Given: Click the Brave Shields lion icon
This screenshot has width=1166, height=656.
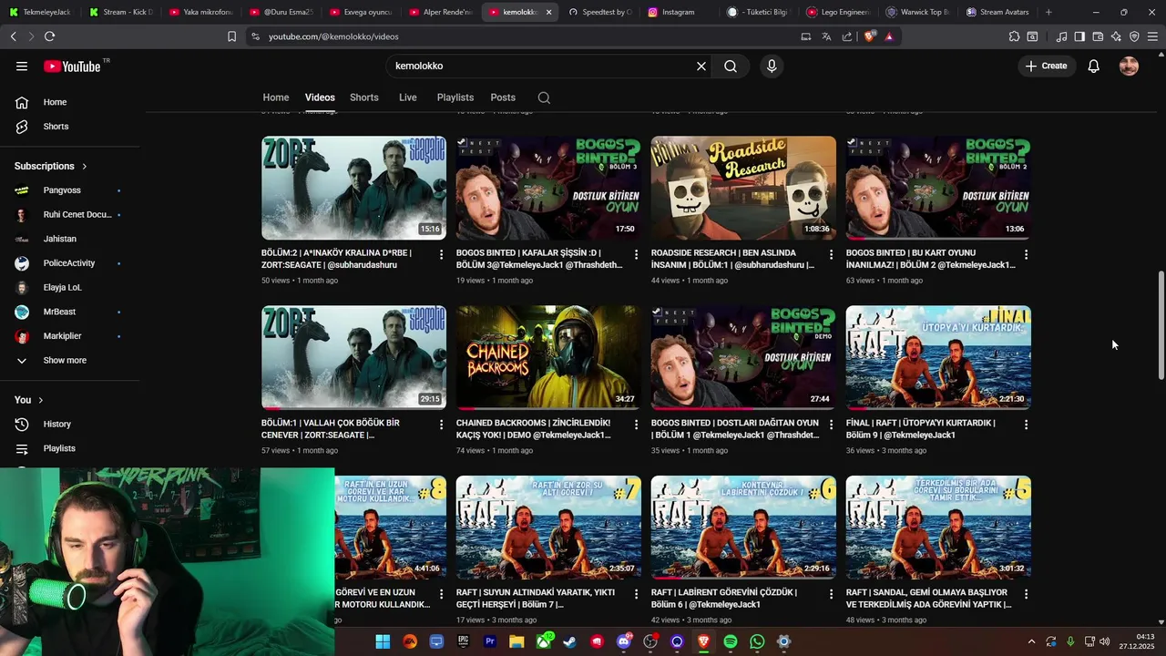Looking at the screenshot, I should coord(870,36).
